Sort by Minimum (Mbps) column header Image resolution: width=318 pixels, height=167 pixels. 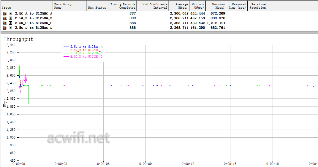pos(197,6)
